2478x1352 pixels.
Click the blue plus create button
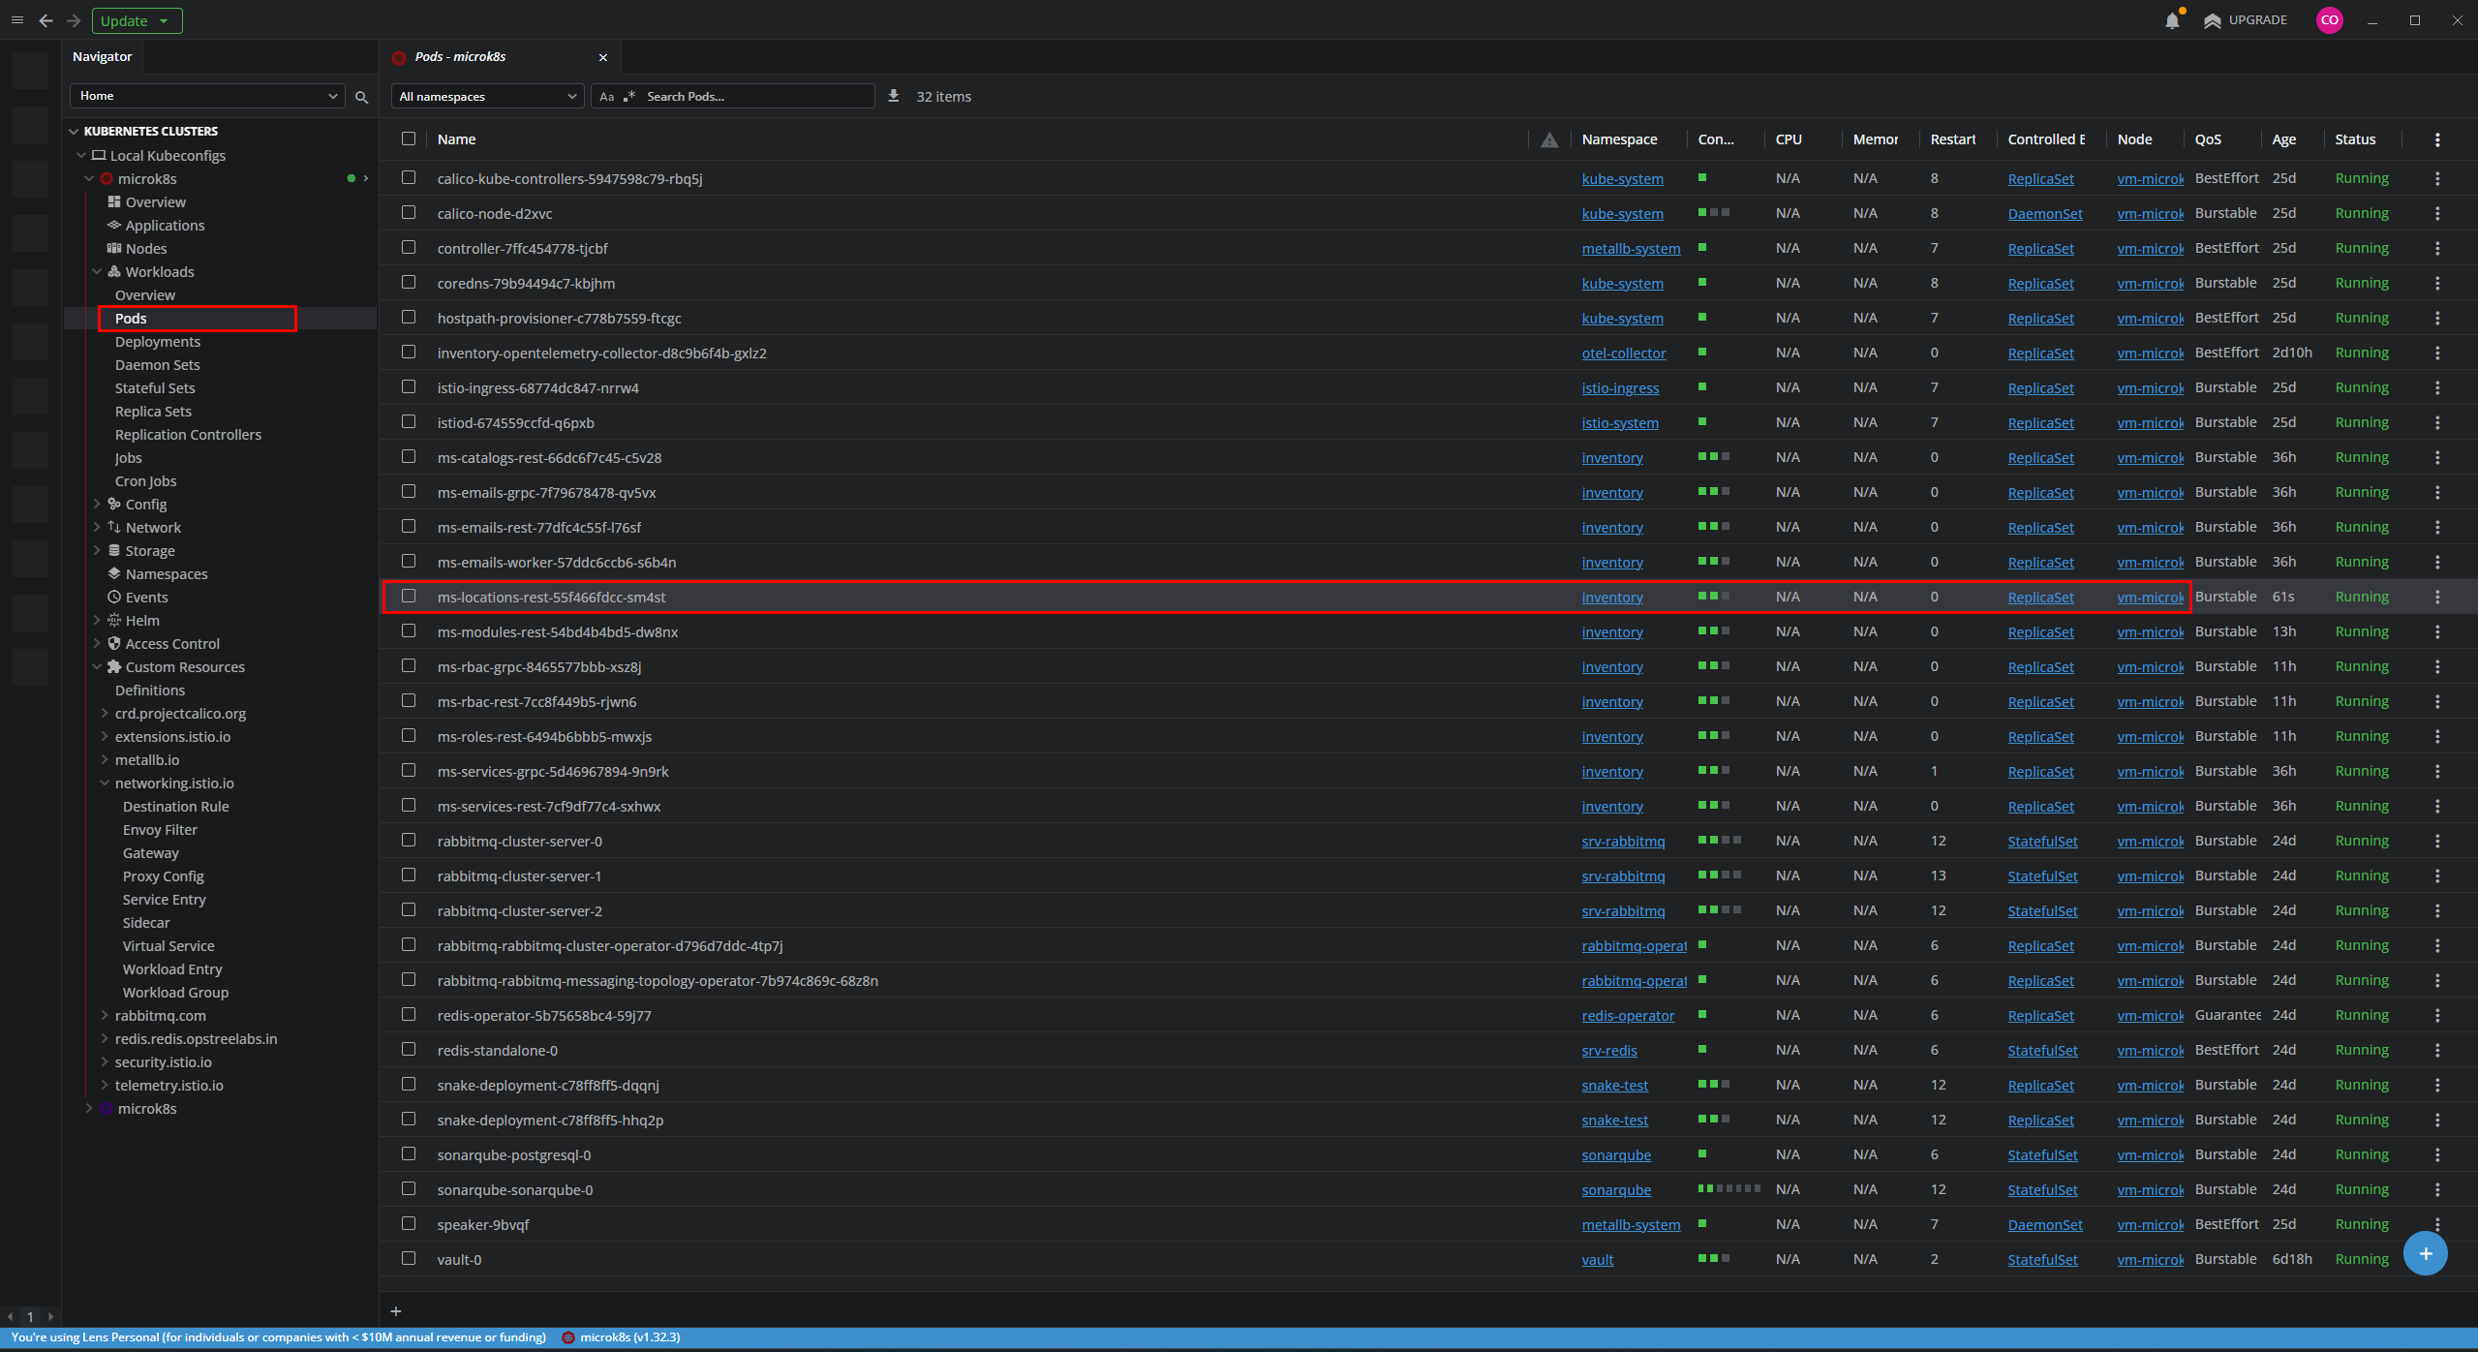(x=2426, y=1253)
